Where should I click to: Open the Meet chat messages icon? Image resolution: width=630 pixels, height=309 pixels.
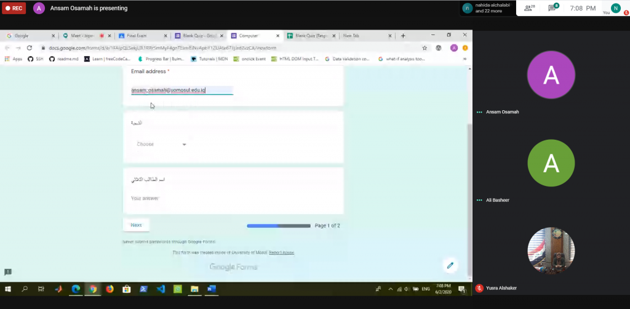click(552, 8)
